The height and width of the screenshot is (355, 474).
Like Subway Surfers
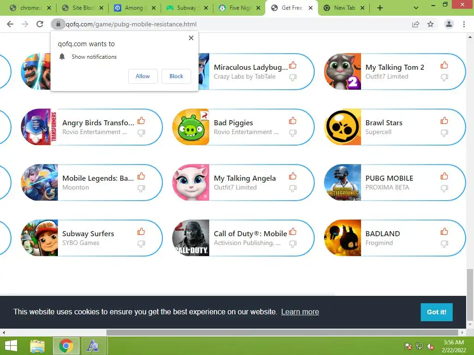point(141,232)
